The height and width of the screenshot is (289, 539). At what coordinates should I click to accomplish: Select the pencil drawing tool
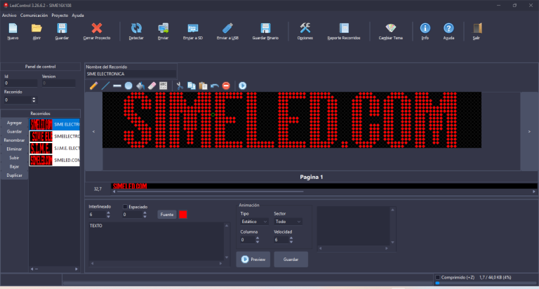point(93,86)
